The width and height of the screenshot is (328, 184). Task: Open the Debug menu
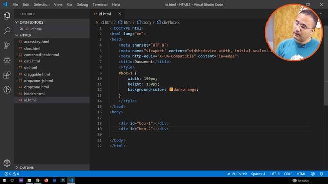click(82, 4)
